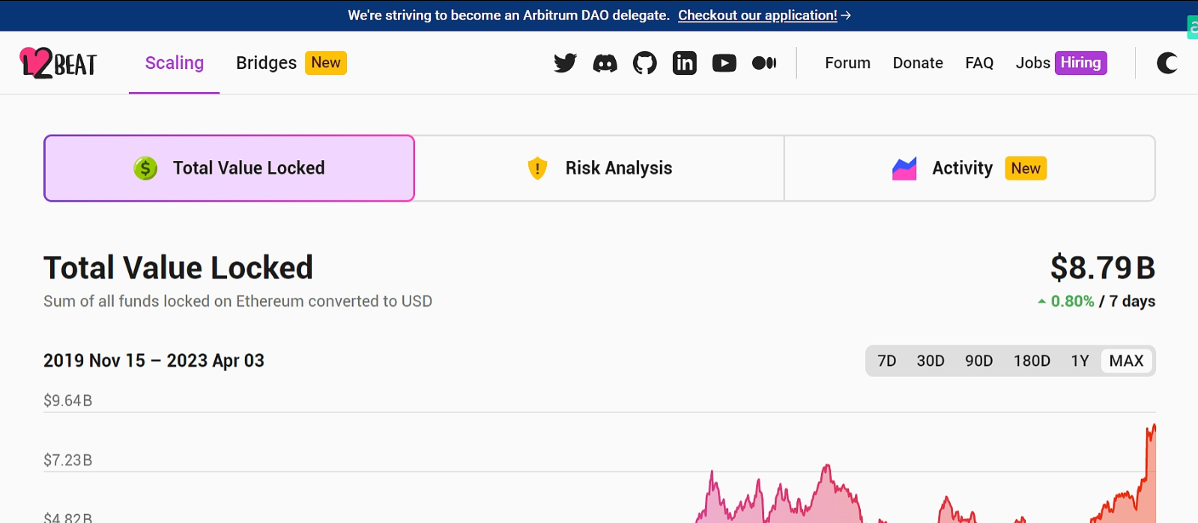Open the Jobs Hiring page
The image size is (1198, 523).
[x=1060, y=63]
